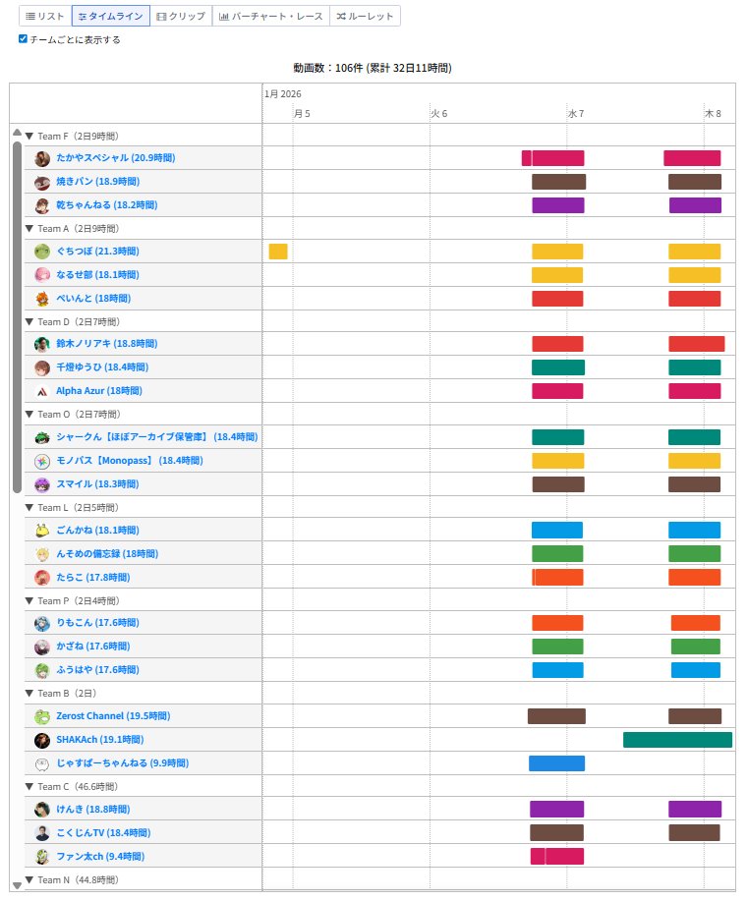Select 鈴木ノリアキ's red bar on Thursday 8

pos(697,344)
